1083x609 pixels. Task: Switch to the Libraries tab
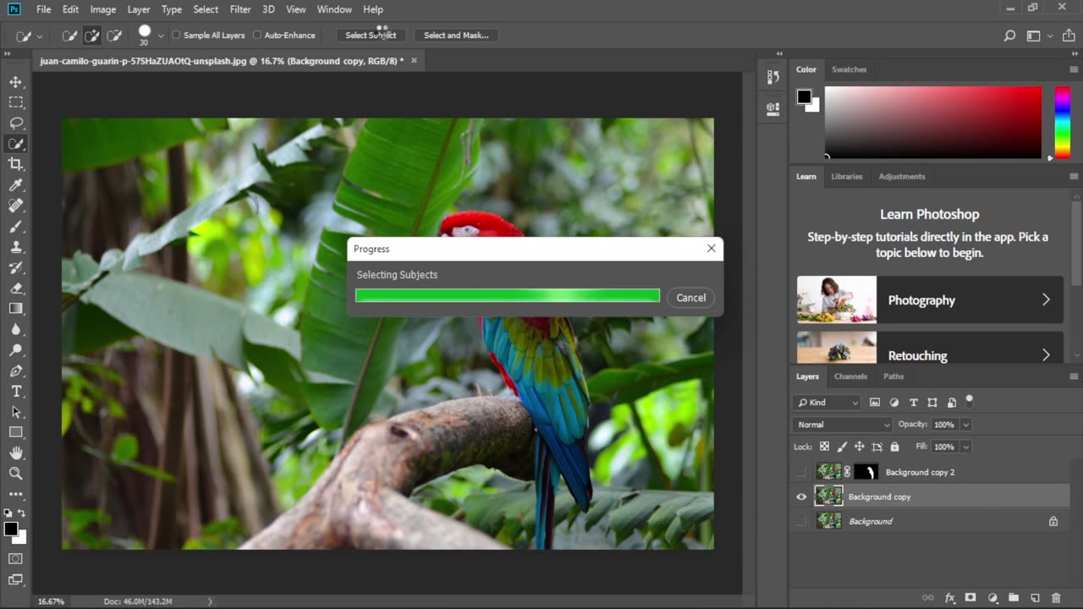(x=846, y=177)
